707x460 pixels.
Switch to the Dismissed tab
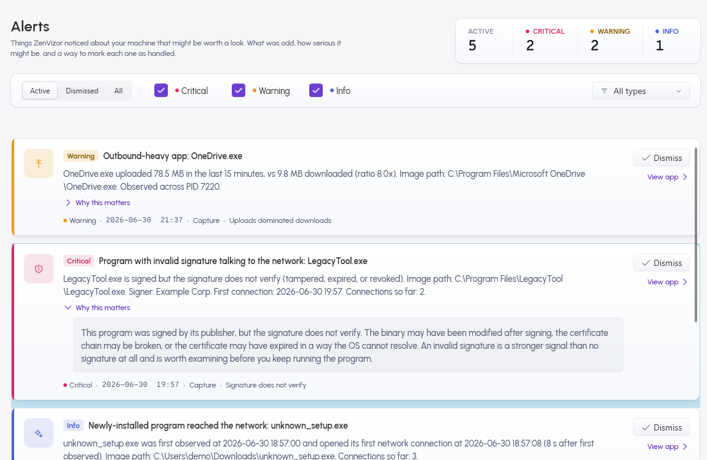coord(82,90)
